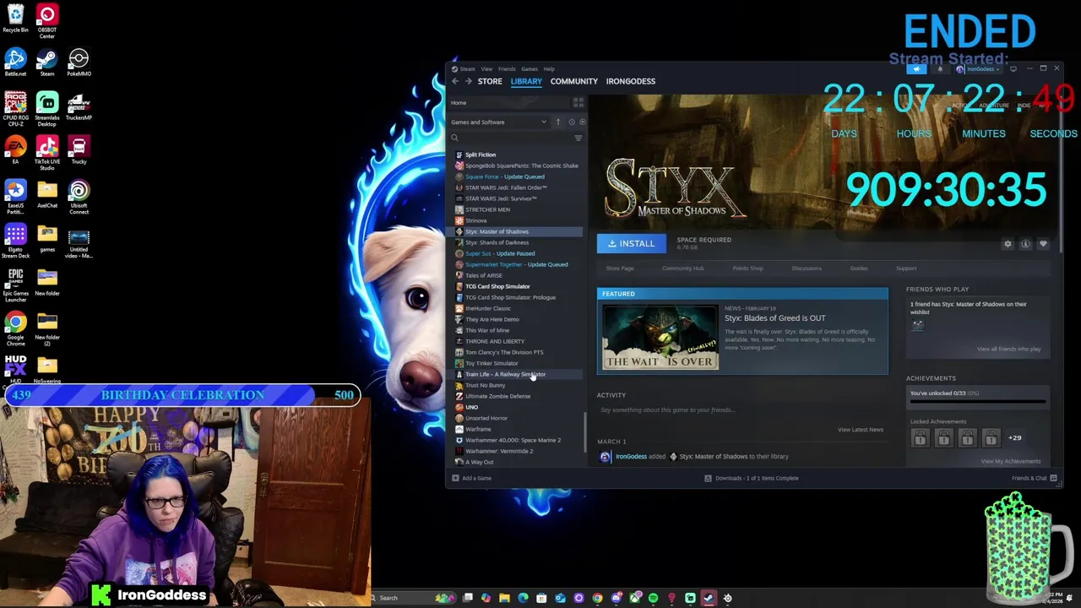Open Spotify from the taskbar
This screenshot has height=608, width=1081.
tap(653, 598)
